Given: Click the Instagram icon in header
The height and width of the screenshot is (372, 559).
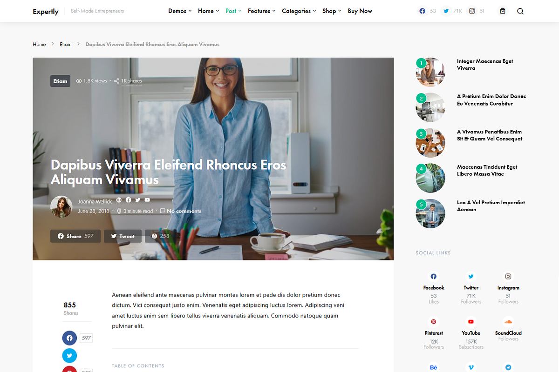Looking at the screenshot, I should click(x=472, y=11).
